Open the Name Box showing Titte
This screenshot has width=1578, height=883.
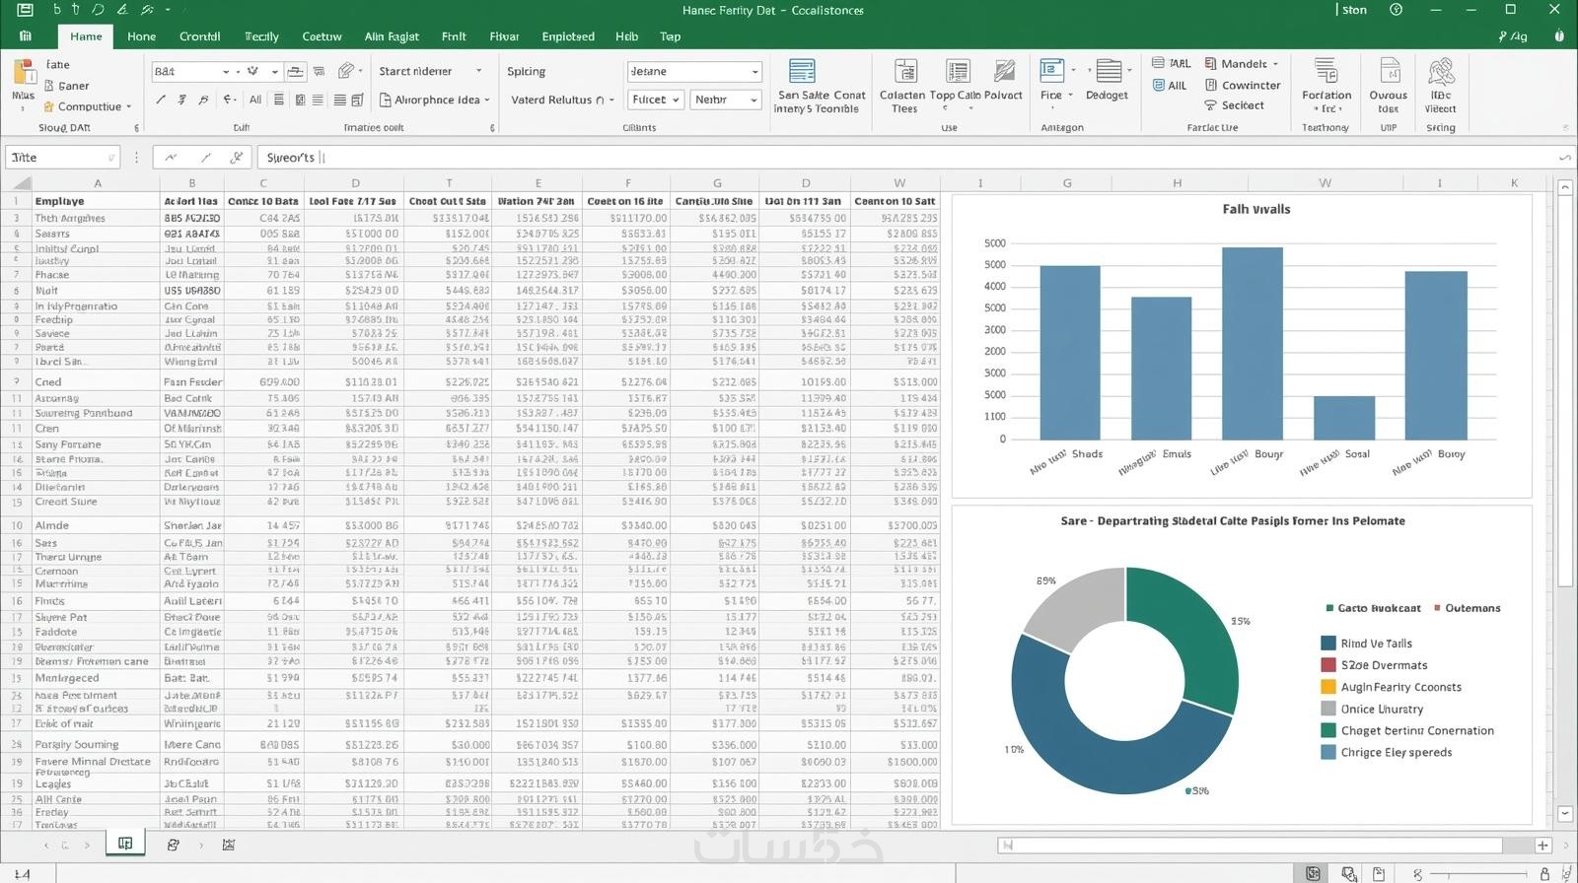62,157
